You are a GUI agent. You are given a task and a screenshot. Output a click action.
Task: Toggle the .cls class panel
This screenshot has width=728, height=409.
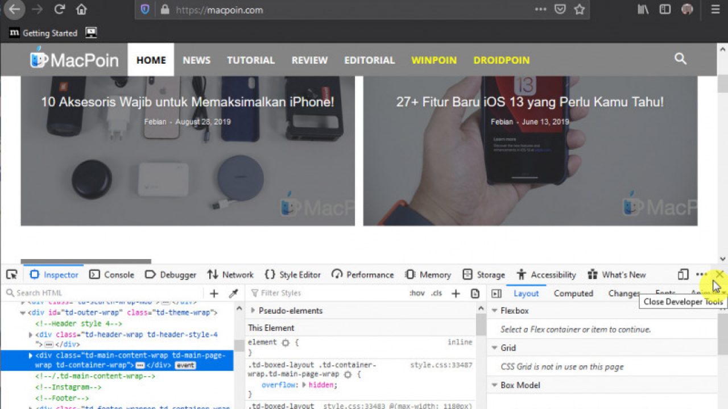pyautogui.click(x=437, y=293)
